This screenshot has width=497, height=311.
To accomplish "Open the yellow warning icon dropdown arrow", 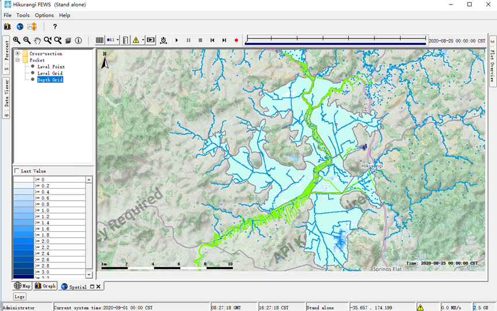I will 143,40.
